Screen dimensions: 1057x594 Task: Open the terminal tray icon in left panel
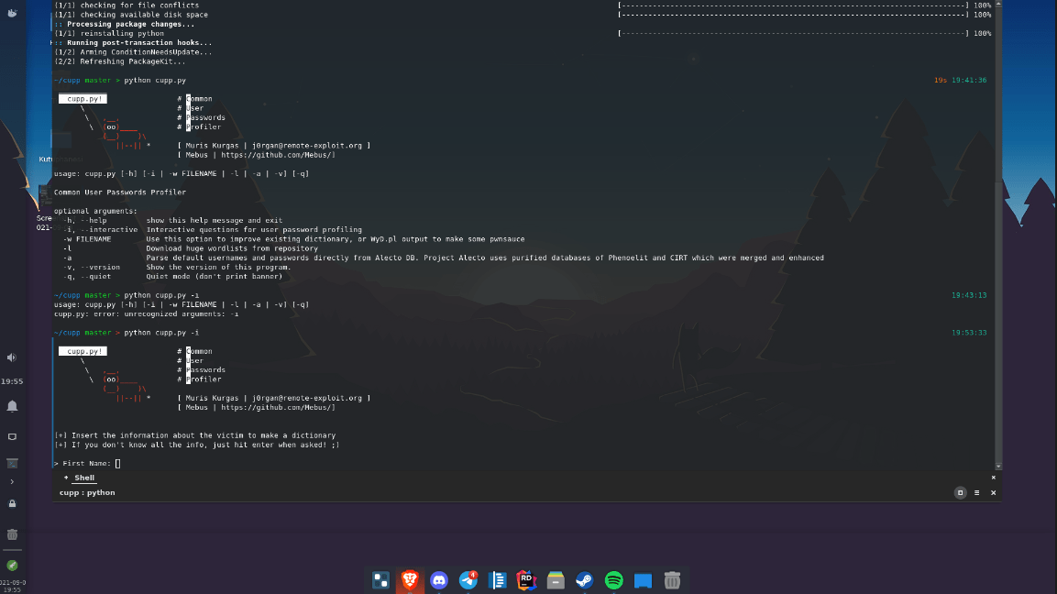point(12,463)
